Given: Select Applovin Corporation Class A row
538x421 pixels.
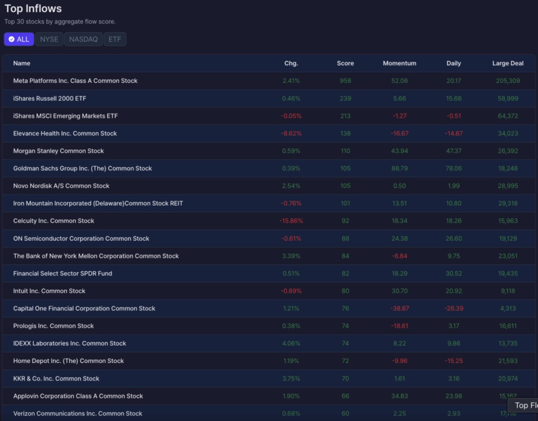Looking at the screenshot, I should pyautogui.click(x=268, y=396).
